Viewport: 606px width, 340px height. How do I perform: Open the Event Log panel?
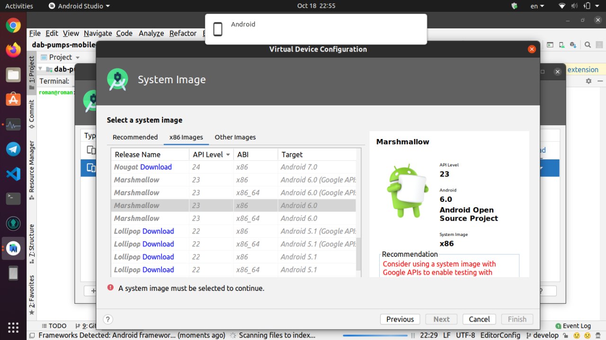(573, 326)
